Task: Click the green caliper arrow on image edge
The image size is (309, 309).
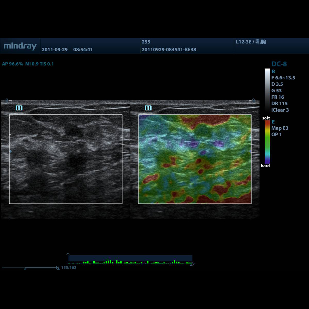Action: pos(11,151)
